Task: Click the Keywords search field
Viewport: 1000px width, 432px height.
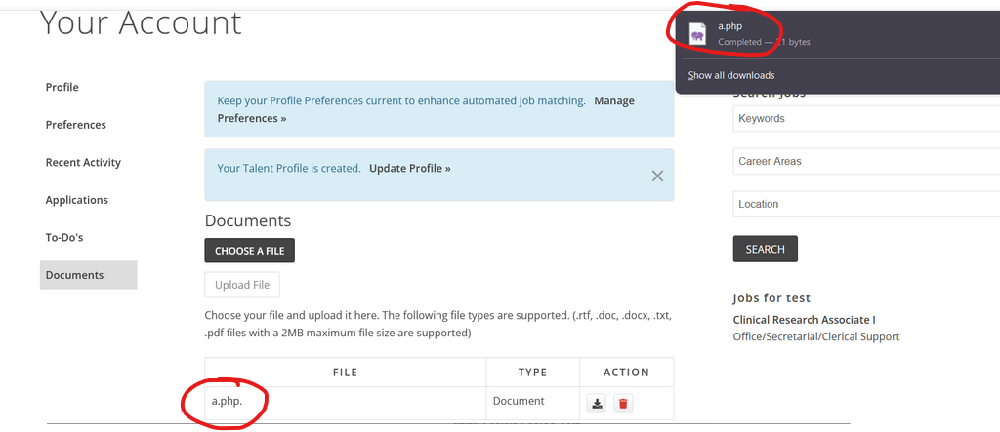Action: point(864,118)
